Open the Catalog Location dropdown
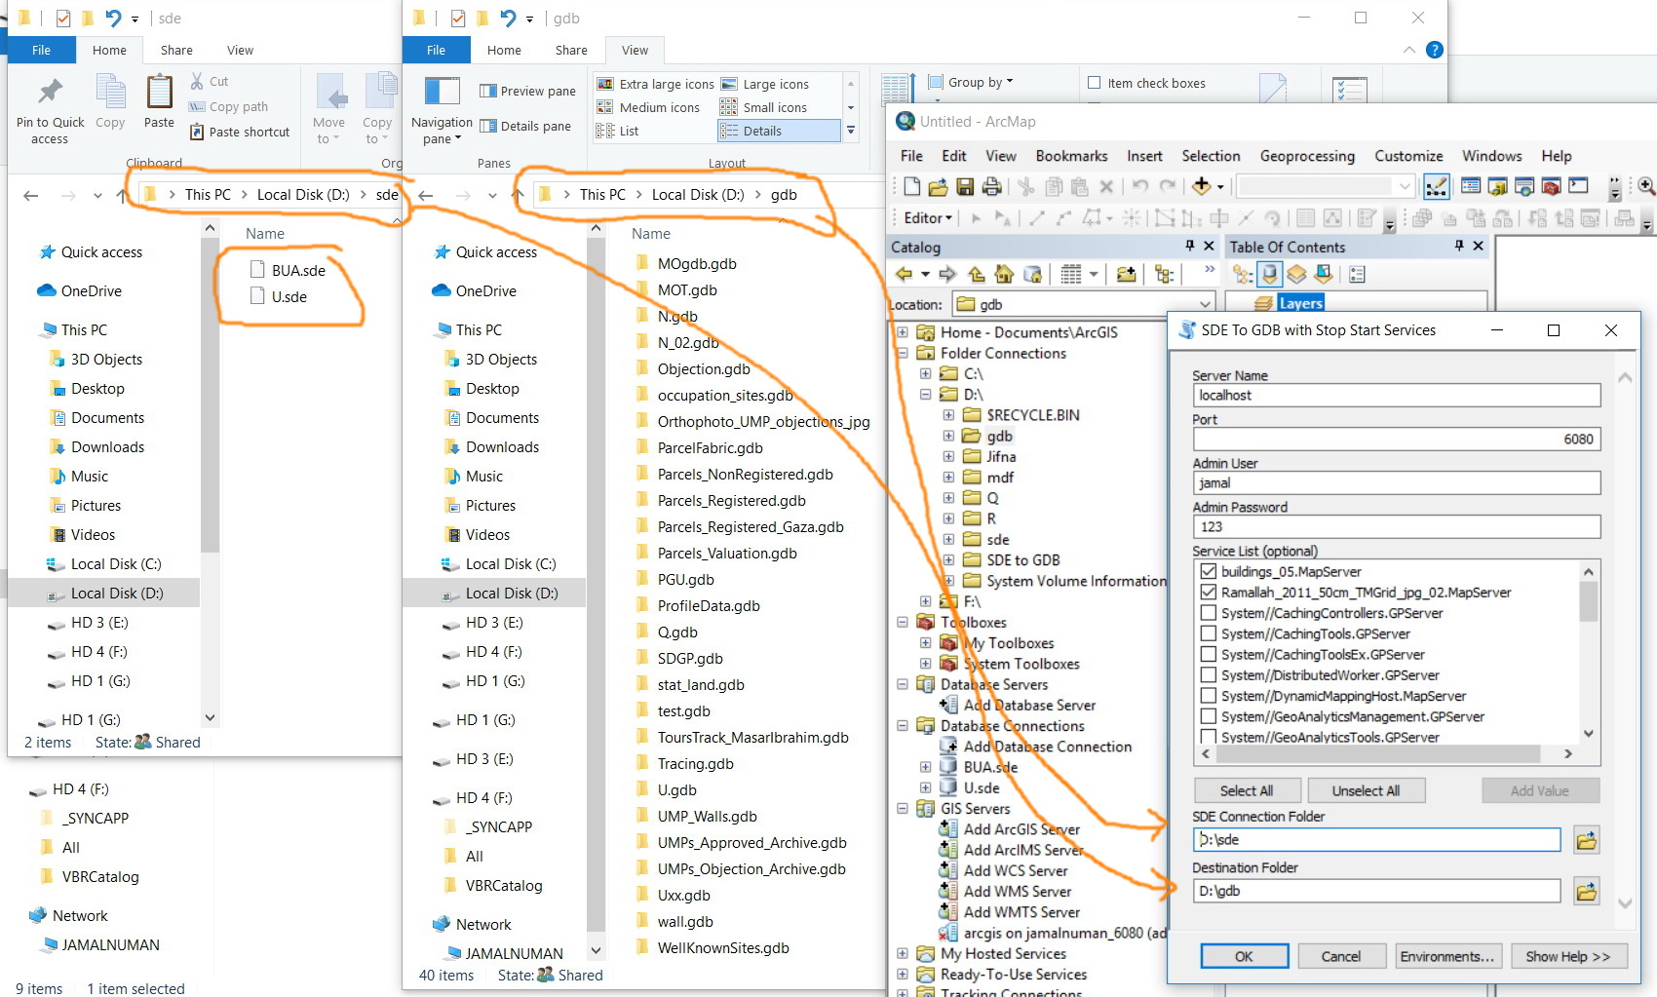The image size is (1657, 997). tap(1206, 304)
